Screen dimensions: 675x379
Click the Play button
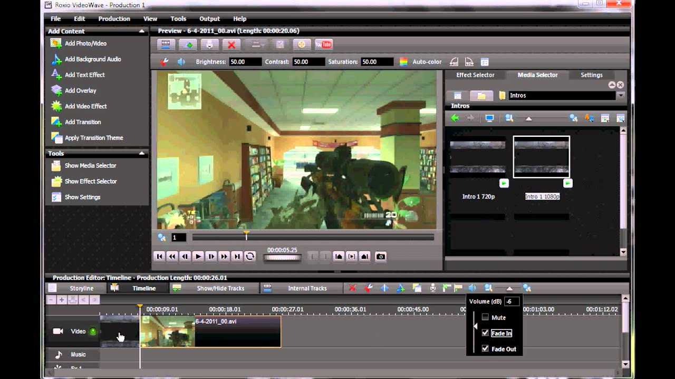pyautogui.click(x=198, y=256)
